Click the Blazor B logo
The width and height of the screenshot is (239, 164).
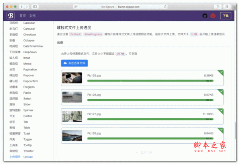click(x=10, y=16)
